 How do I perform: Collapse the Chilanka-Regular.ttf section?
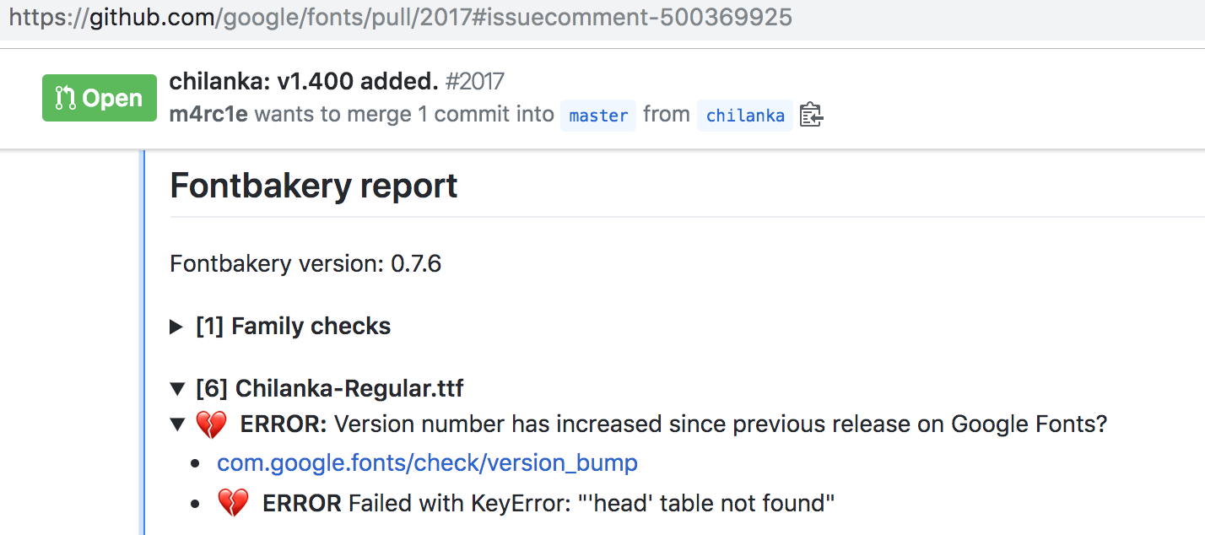coord(177,389)
